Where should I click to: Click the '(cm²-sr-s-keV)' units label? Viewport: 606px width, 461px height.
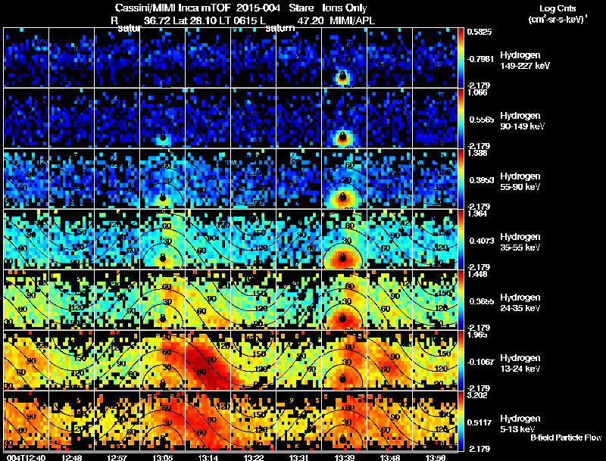pos(558,19)
